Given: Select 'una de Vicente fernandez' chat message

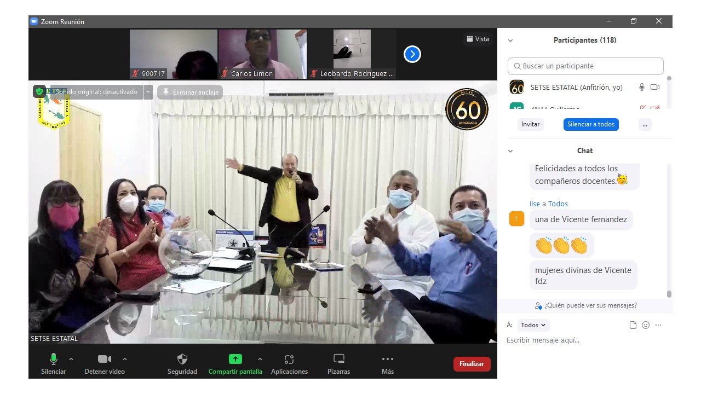Looking at the screenshot, I should (582, 219).
